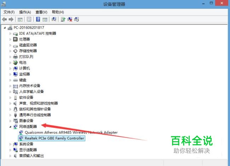Open the 查看(V) menu
Viewport: 230px width, 166px height.
pyautogui.click(x=41, y=12)
